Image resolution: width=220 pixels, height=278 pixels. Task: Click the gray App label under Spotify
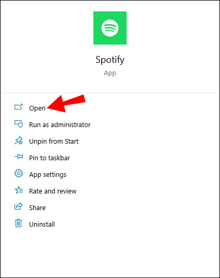[x=110, y=73]
